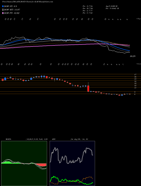Click the large red candlestick near 11
141x186 pixels.
88,88
